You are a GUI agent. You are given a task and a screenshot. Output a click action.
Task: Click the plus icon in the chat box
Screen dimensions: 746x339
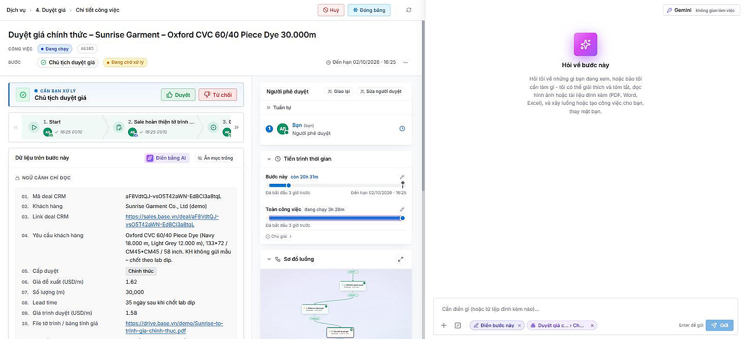[x=444, y=325]
